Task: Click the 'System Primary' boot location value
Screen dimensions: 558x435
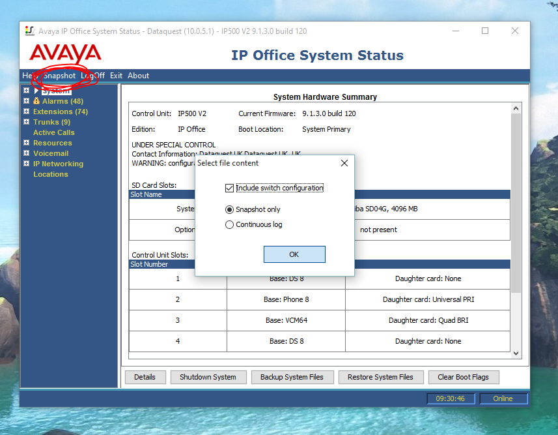Action: (326, 129)
